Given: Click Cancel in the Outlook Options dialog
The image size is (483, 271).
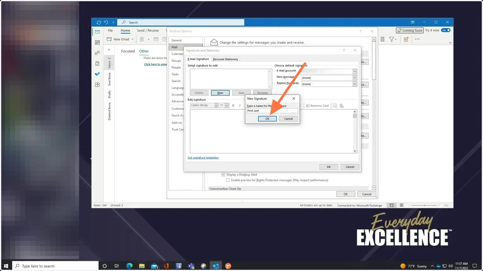Looking at the screenshot, I should click(367, 194).
